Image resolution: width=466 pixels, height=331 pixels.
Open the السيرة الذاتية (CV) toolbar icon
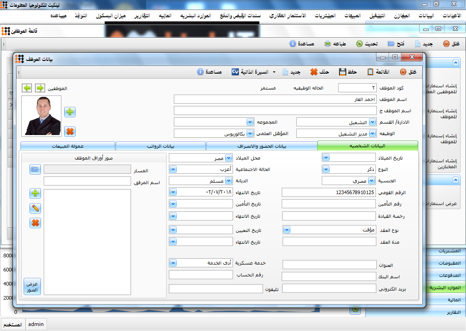pos(235,72)
